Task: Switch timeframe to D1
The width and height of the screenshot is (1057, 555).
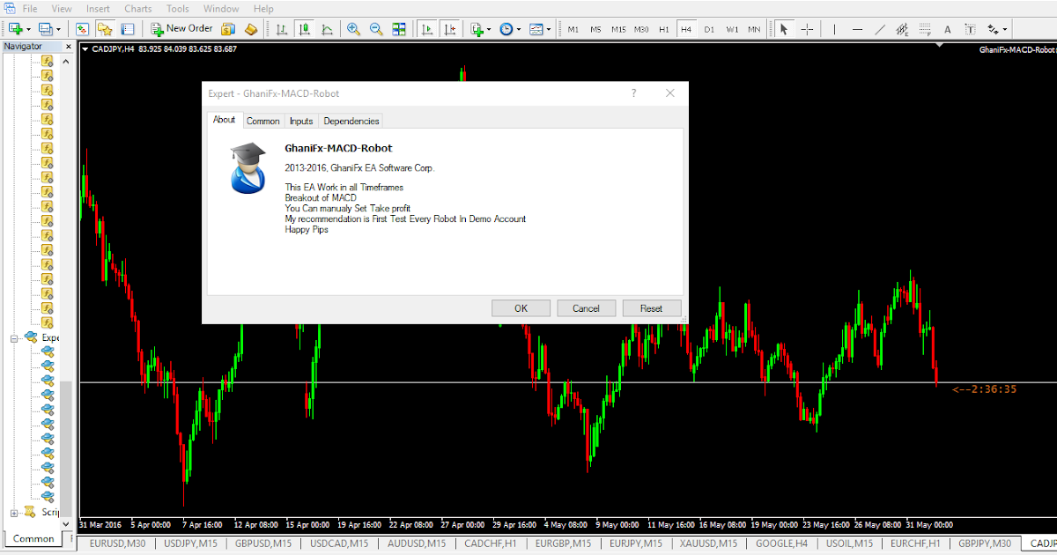Action: point(710,29)
